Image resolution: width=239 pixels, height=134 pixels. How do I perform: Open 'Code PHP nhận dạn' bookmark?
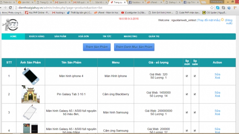(188, 12)
